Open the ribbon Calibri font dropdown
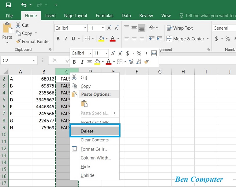This screenshot has height=187, width=236. [85, 28]
